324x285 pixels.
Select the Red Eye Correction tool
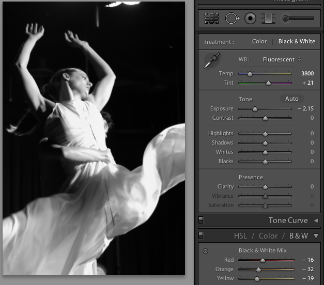coord(250,19)
